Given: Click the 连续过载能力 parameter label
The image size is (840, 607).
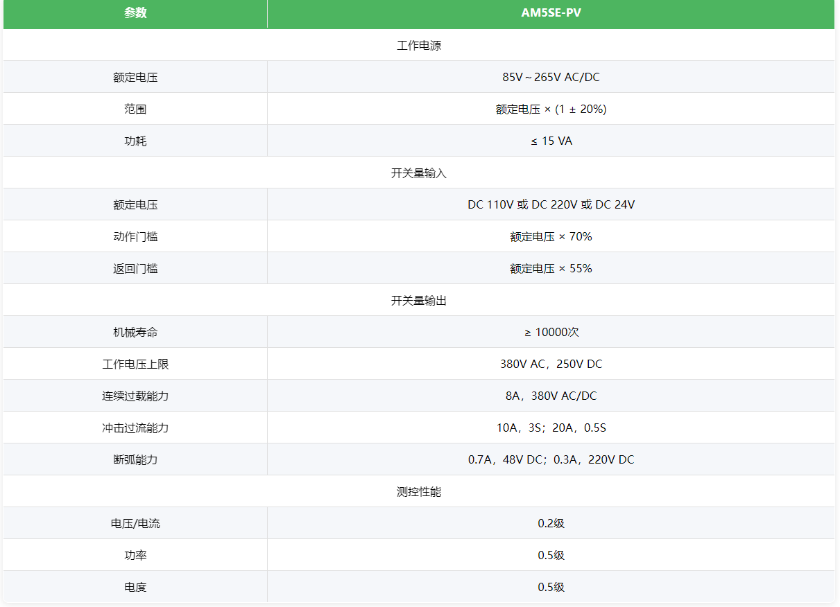Looking at the screenshot, I should point(135,396).
